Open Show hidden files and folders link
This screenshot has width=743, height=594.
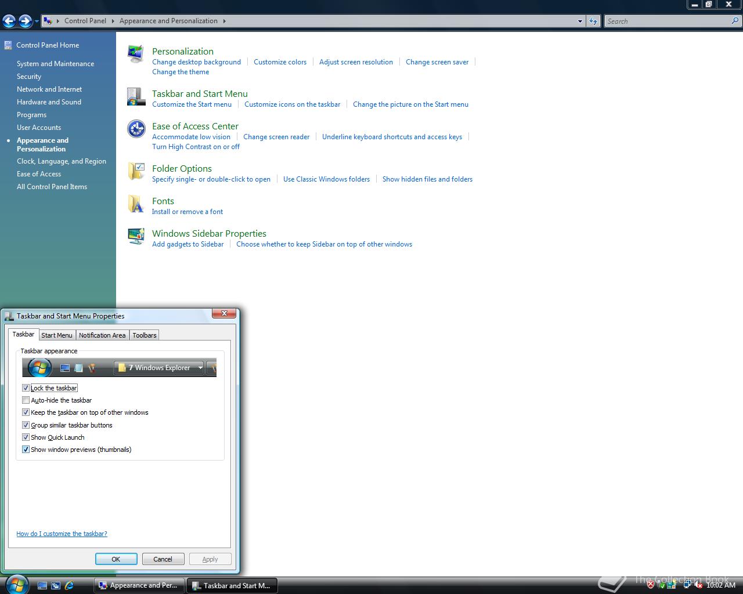[427, 179]
